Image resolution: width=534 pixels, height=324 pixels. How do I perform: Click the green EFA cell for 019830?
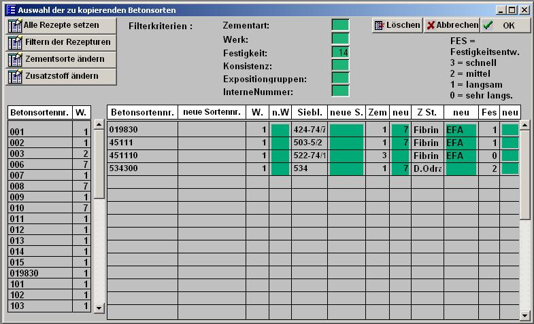[461, 130]
